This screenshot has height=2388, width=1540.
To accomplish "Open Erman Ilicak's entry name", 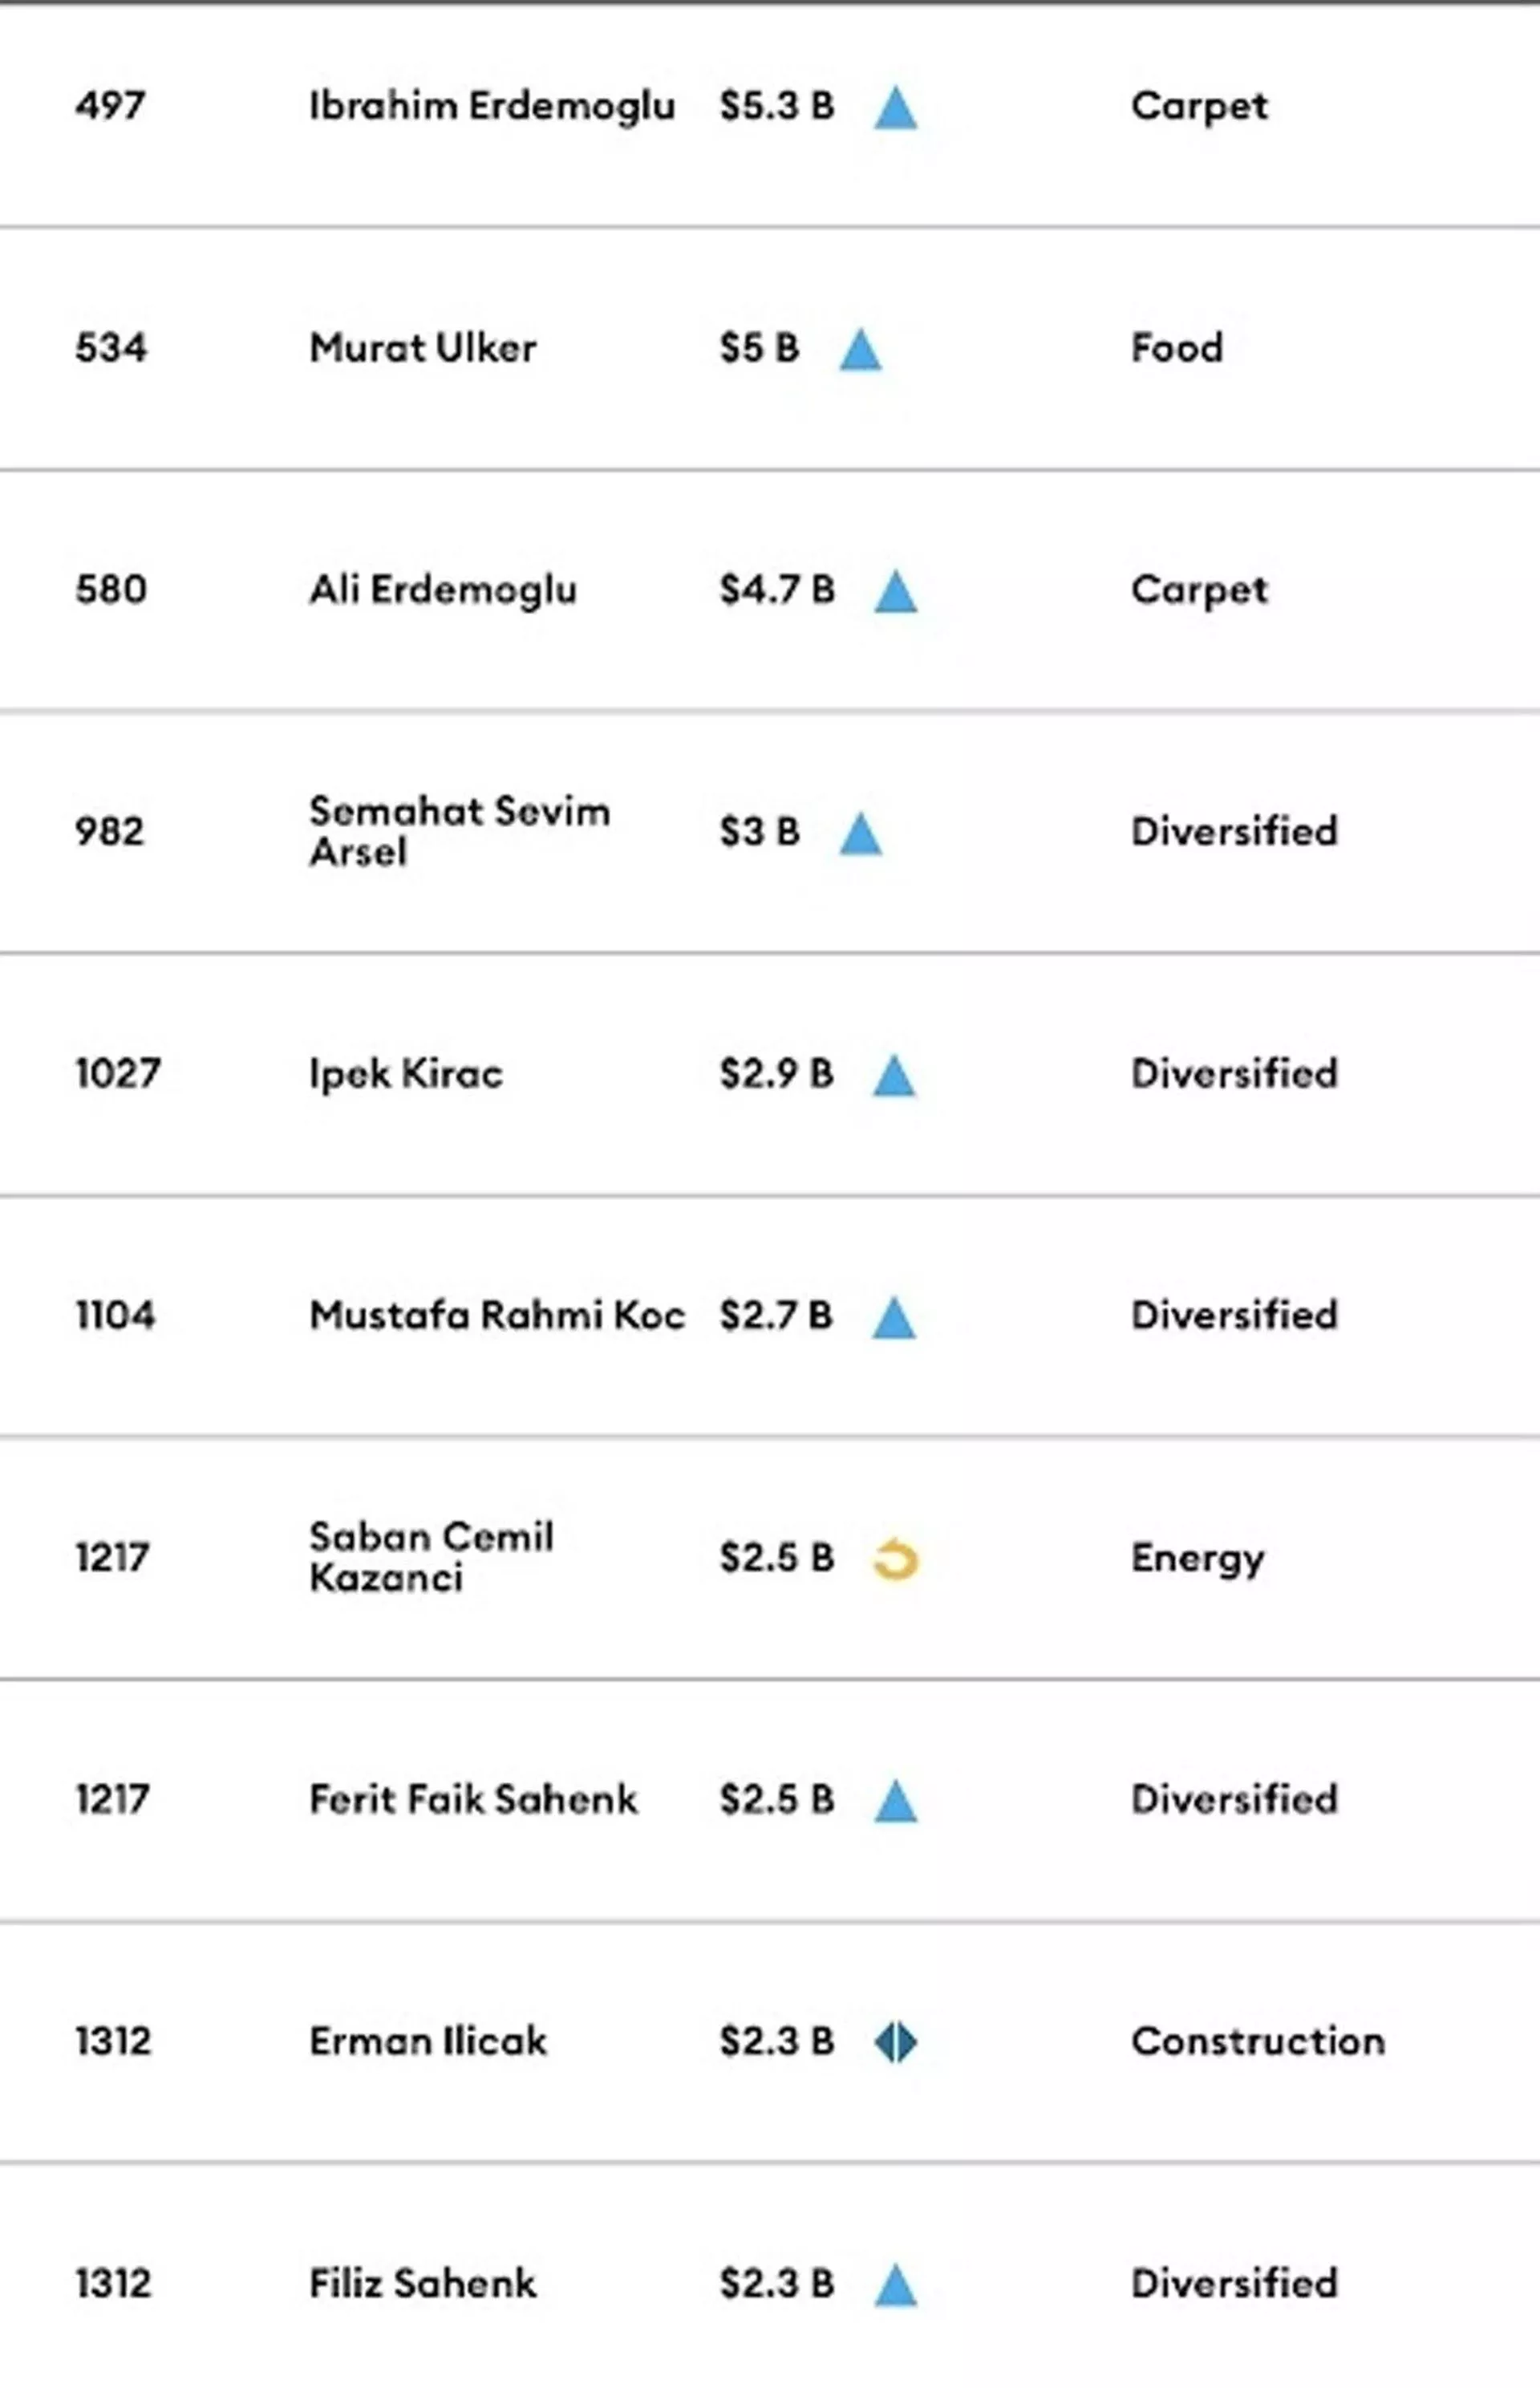I will click(428, 2041).
